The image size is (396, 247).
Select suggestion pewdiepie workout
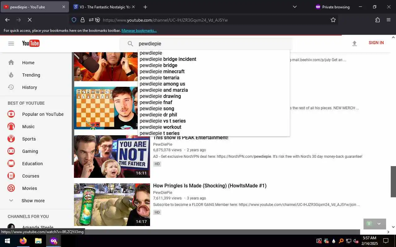pyautogui.click(x=214, y=127)
